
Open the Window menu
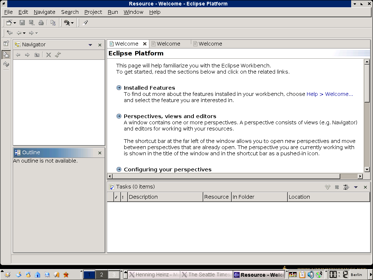133,12
